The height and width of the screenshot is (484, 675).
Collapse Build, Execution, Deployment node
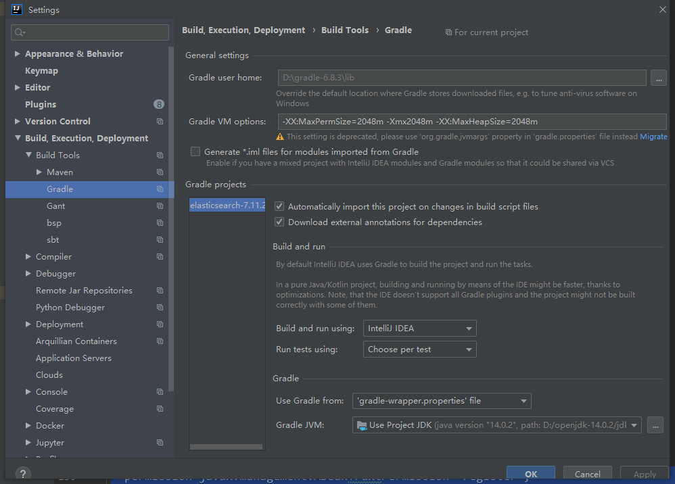pyautogui.click(x=18, y=138)
